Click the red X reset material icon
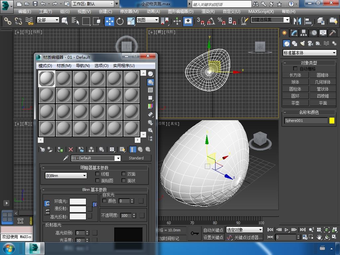This screenshot has height=255, width=340. (x=71, y=150)
